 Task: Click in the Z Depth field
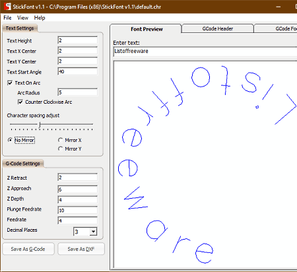[x=77, y=200]
